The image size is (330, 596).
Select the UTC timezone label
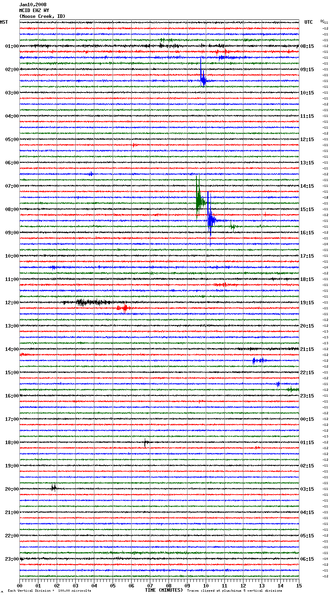coord(308,22)
